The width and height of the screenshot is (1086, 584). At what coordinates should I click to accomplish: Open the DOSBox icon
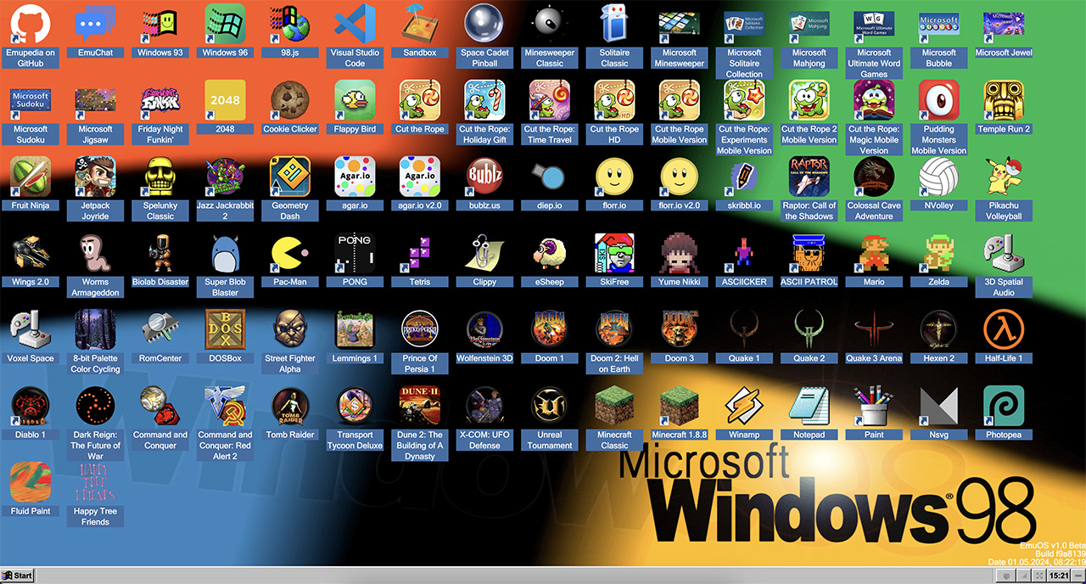pos(225,329)
